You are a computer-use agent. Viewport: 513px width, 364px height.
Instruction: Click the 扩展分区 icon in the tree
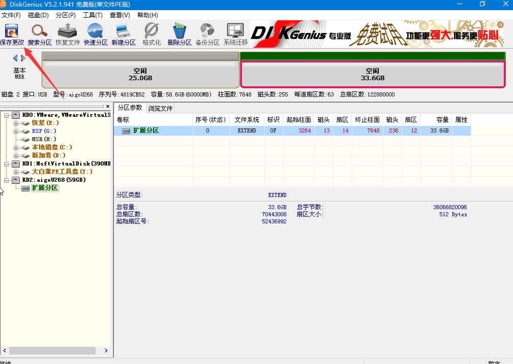pyautogui.click(x=25, y=188)
